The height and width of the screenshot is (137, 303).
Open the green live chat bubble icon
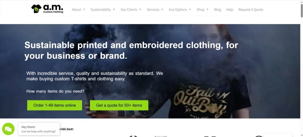[x=8, y=129]
